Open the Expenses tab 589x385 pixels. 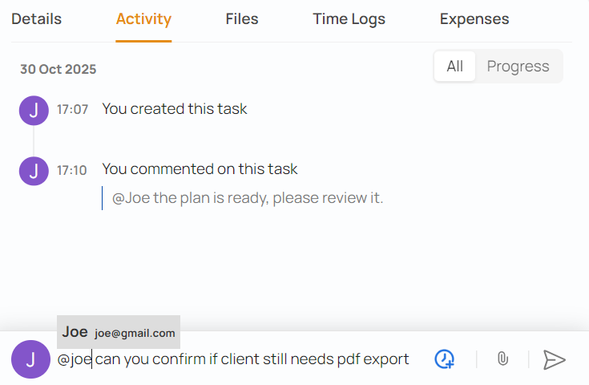pos(474,19)
